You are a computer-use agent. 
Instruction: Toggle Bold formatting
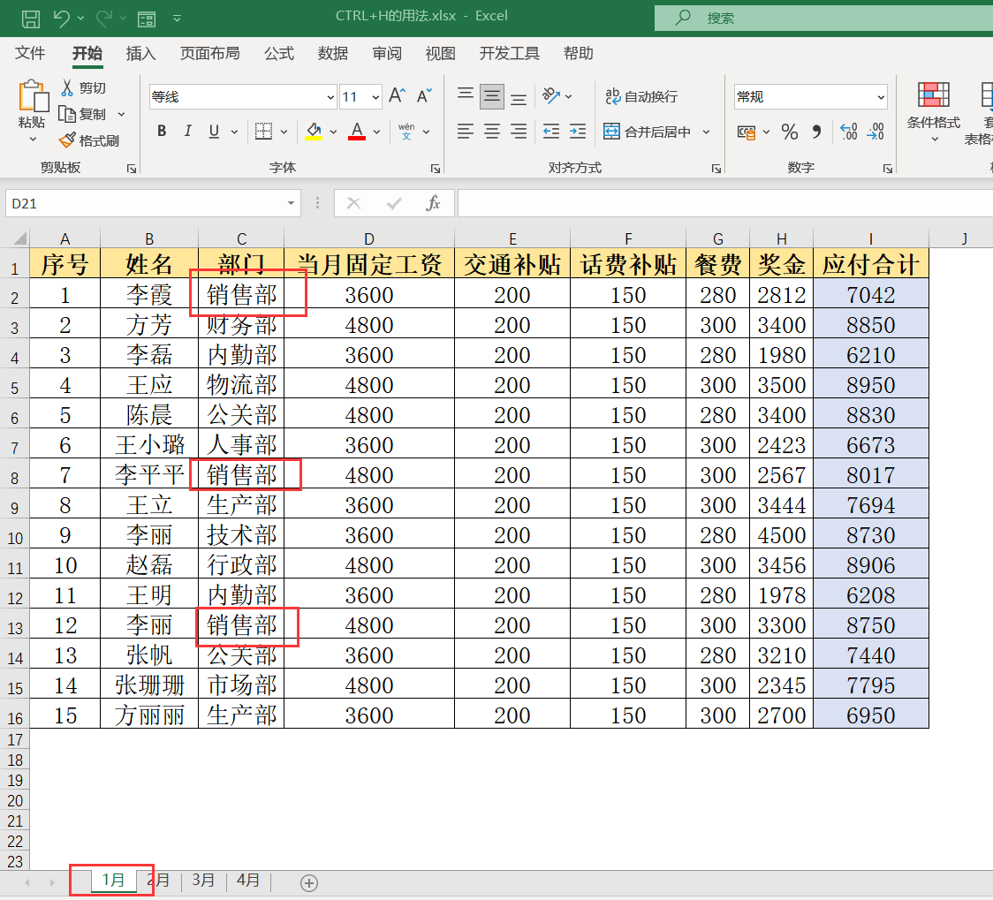[x=163, y=131]
